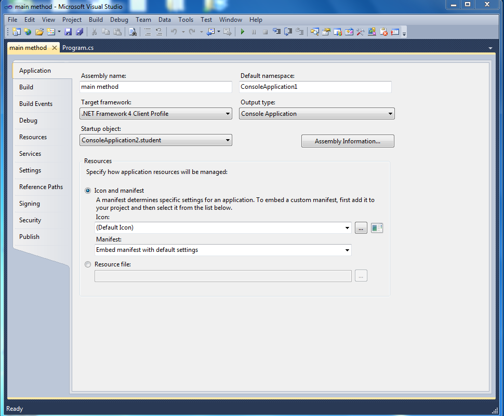Viewport: 504px width, 416px height.
Task: Open the Project menu
Action: 72,20
